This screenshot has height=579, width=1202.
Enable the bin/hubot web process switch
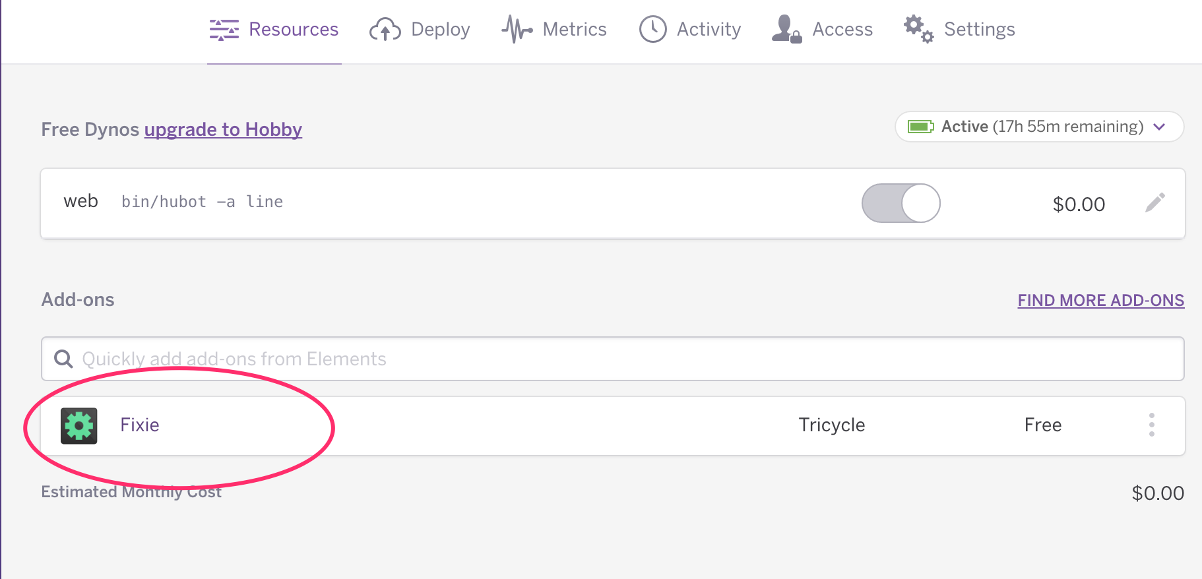[x=901, y=203]
